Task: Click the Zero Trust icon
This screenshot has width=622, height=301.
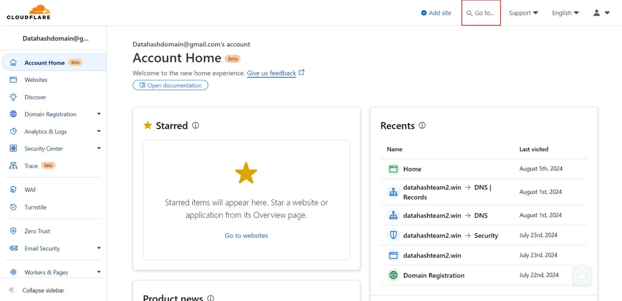Action: click(13, 231)
